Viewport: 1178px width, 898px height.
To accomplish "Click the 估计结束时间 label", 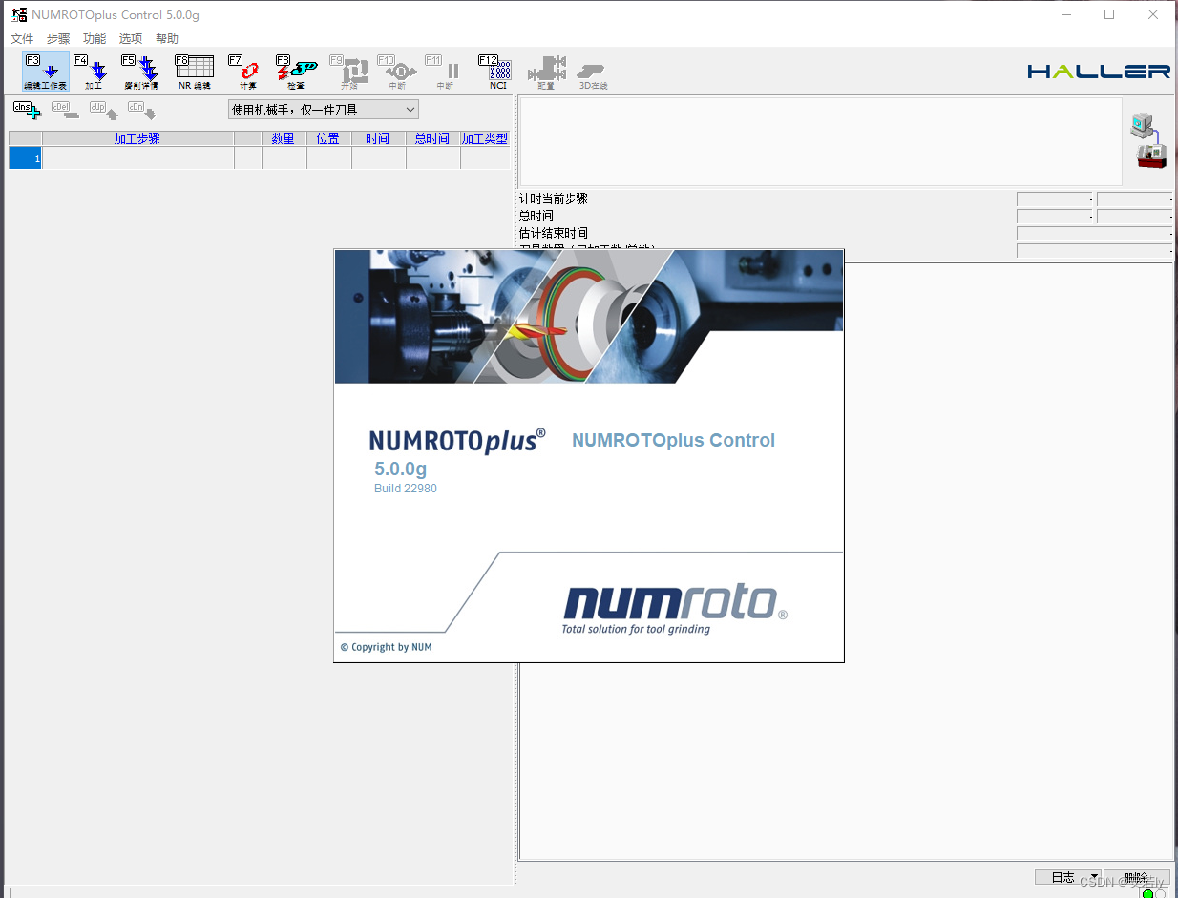I will tap(554, 233).
